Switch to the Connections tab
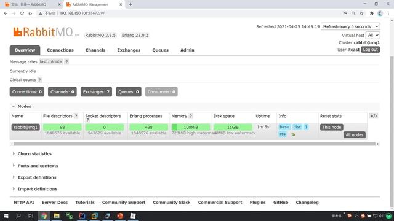Viewport: 394px width, 221px height. pyautogui.click(x=60, y=50)
